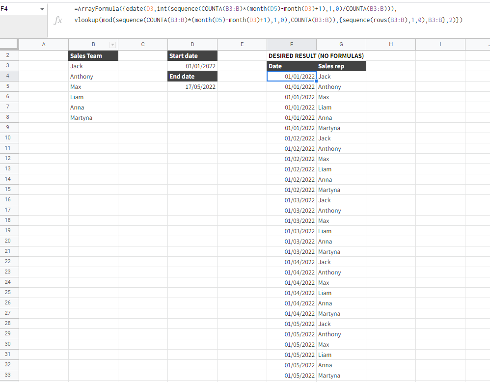The width and height of the screenshot is (490, 382).
Task: Click the fx function icon
Action: click(x=58, y=21)
